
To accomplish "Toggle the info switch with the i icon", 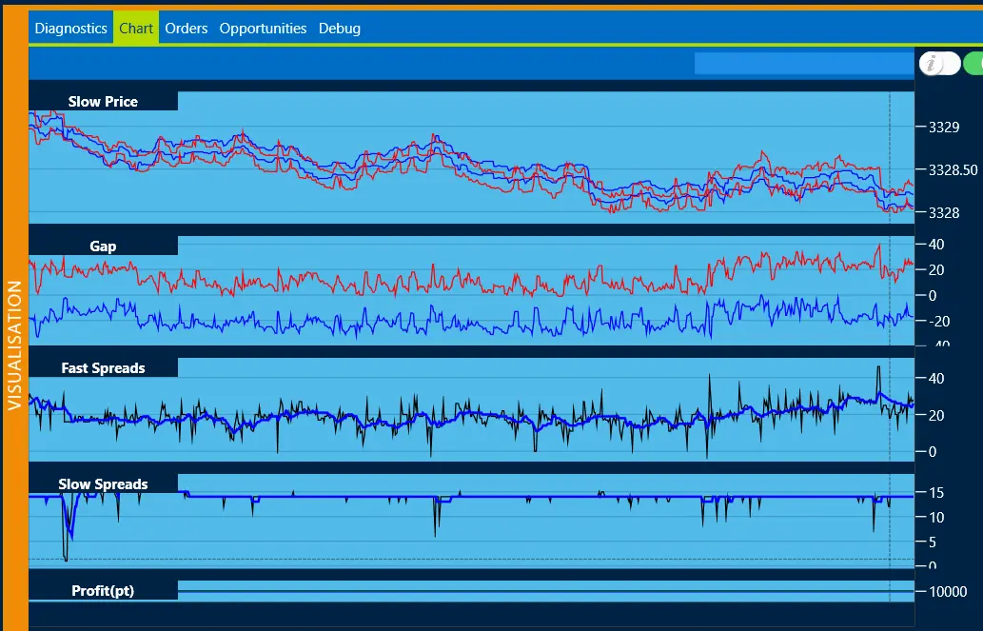I will pyautogui.click(x=939, y=64).
